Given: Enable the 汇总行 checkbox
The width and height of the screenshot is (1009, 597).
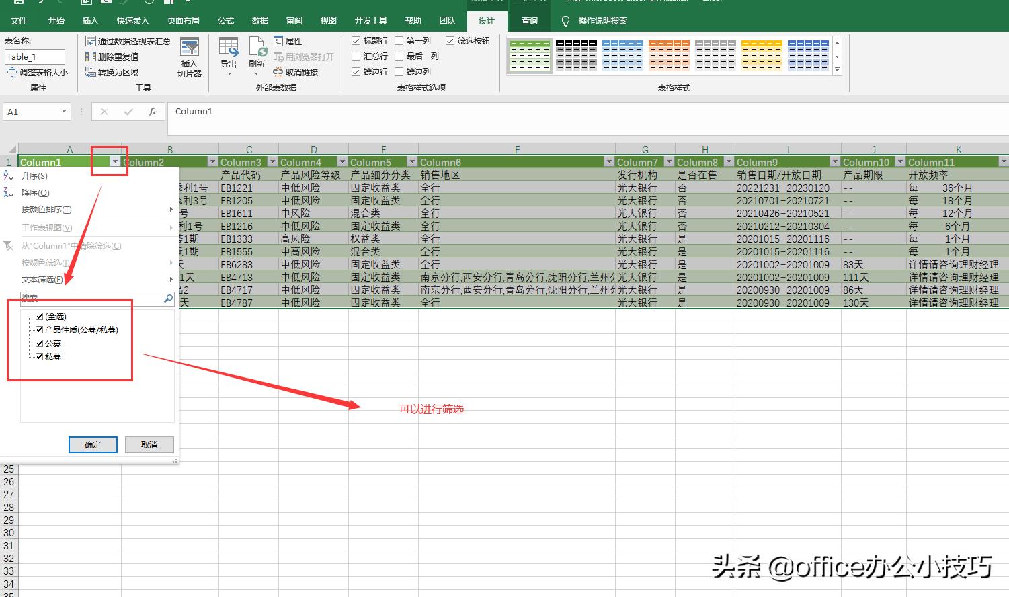Looking at the screenshot, I should point(356,56).
